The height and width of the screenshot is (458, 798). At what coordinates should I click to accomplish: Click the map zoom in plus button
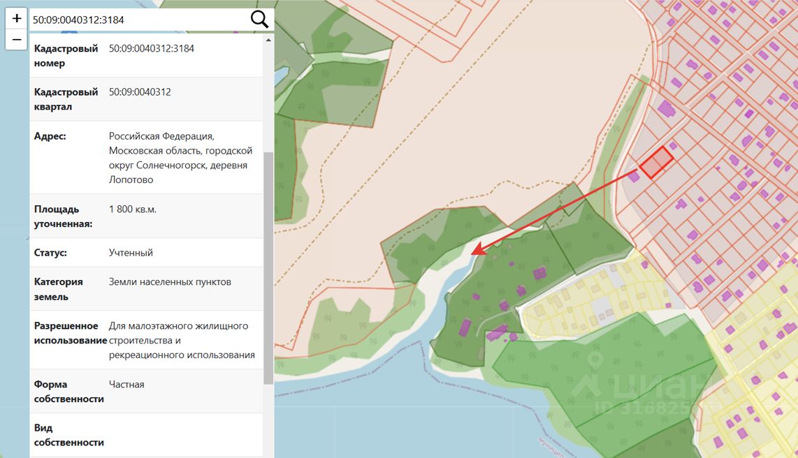click(x=16, y=18)
